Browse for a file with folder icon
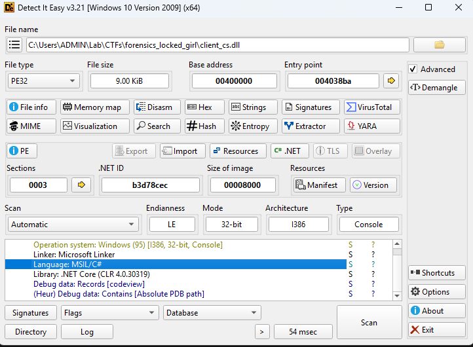Viewport: 473px width, 347px height. 440,45
